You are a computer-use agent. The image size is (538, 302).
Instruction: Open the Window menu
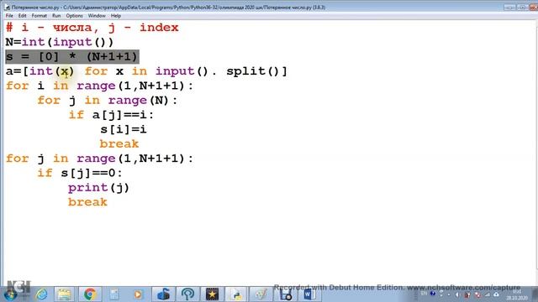[97, 16]
